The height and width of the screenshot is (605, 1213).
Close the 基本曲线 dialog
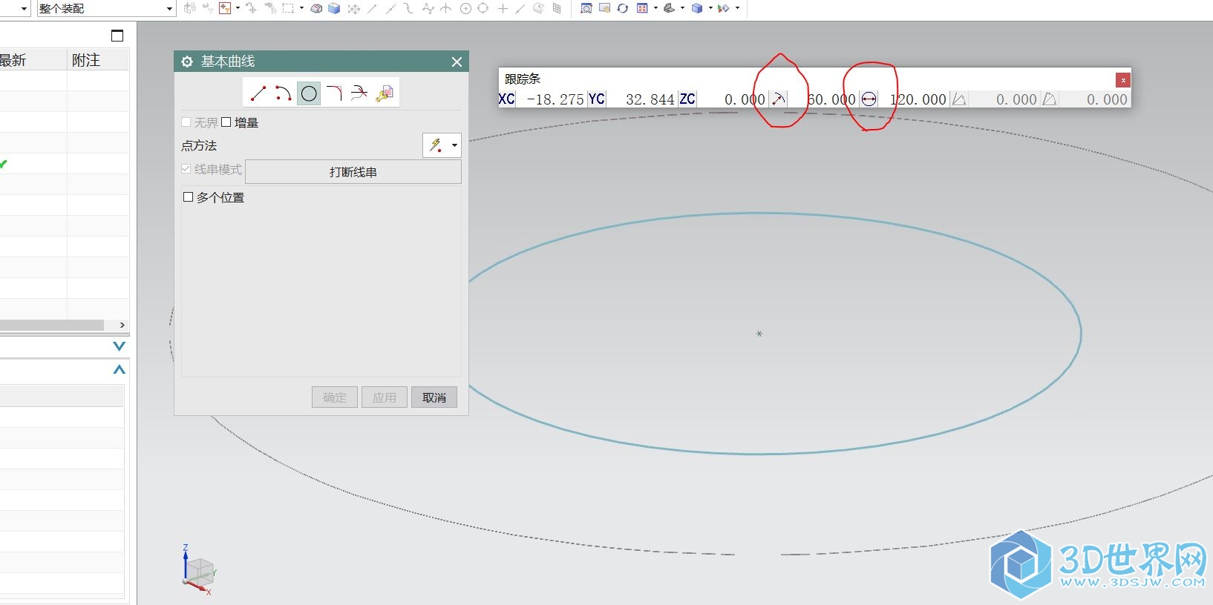click(457, 62)
